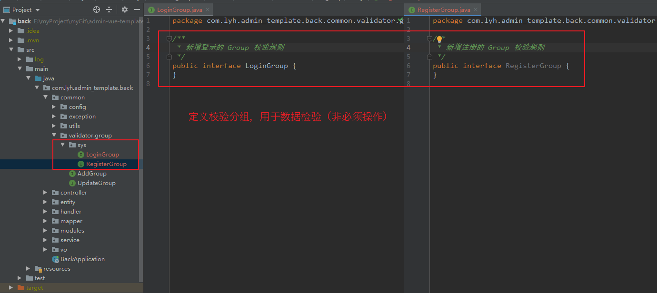Click the RegisterGroup interface icon in tree
657x293 pixels.
click(x=81, y=164)
